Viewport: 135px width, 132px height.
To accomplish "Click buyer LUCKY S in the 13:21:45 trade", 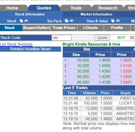I will (127, 103).
